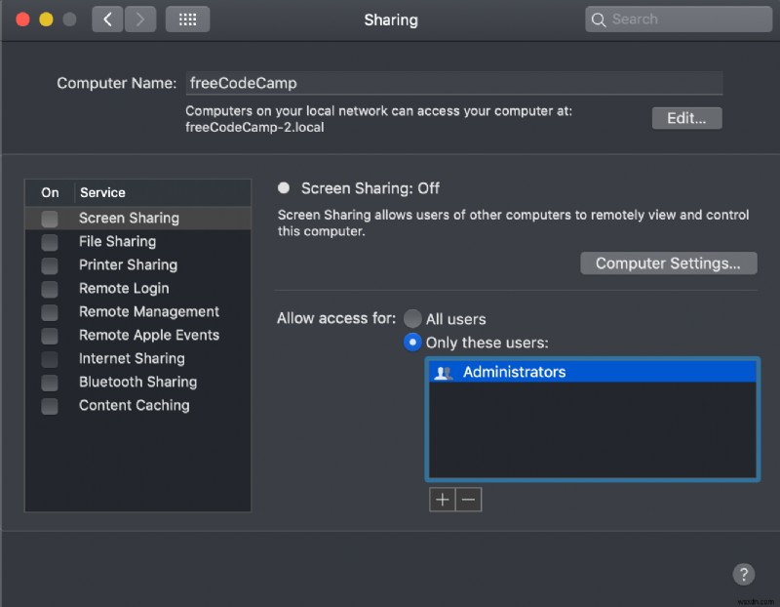Screen dimensions: 780x607
Task: Click the forward navigation arrow
Action: (139, 19)
